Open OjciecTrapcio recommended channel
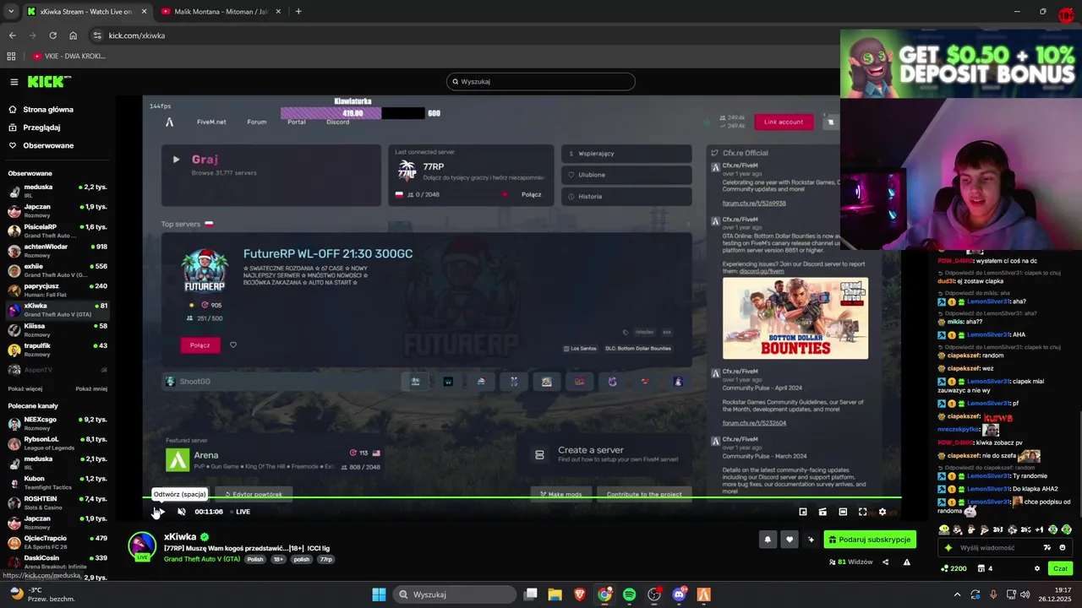This screenshot has height=608, width=1082. pyautogui.click(x=57, y=542)
